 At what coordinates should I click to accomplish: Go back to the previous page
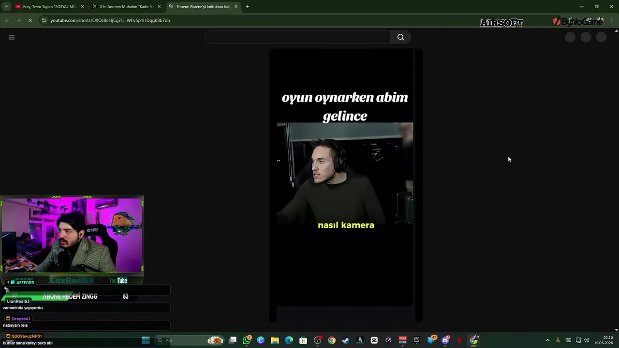pyautogui.click(x=7, y=20)
